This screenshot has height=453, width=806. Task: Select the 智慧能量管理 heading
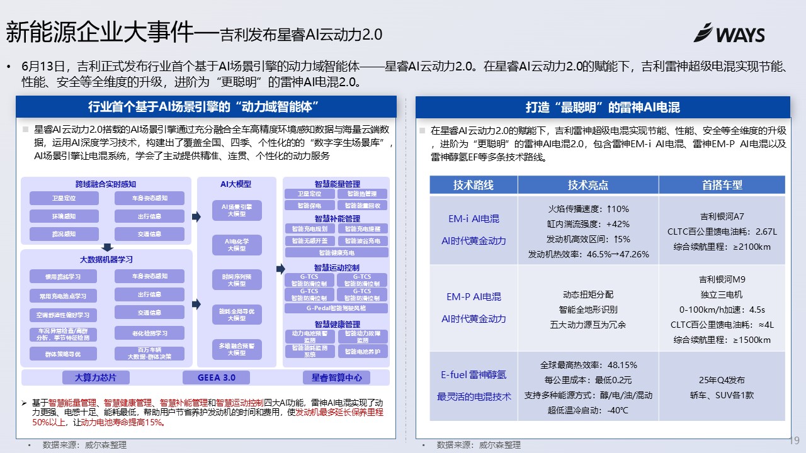pyautogui.click(x=337, y=184)
